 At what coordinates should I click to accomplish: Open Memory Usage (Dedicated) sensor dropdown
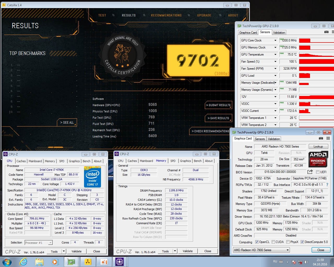(275, 83)
